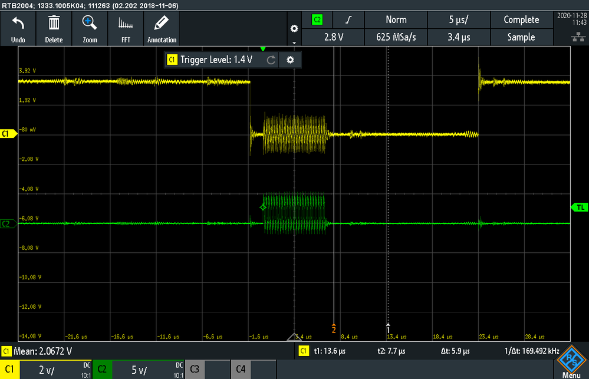
Task: Open toolbar settings gear icon
Action: coord(294,29)
